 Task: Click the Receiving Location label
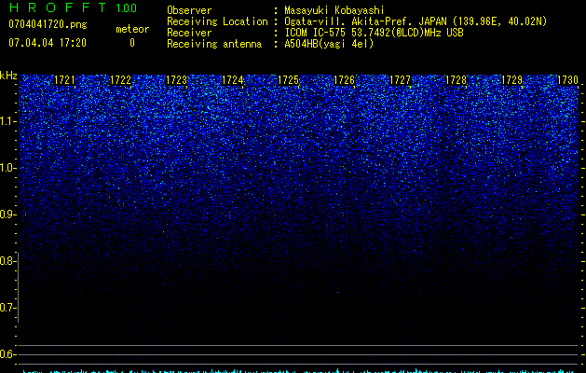tap(217, 21)
